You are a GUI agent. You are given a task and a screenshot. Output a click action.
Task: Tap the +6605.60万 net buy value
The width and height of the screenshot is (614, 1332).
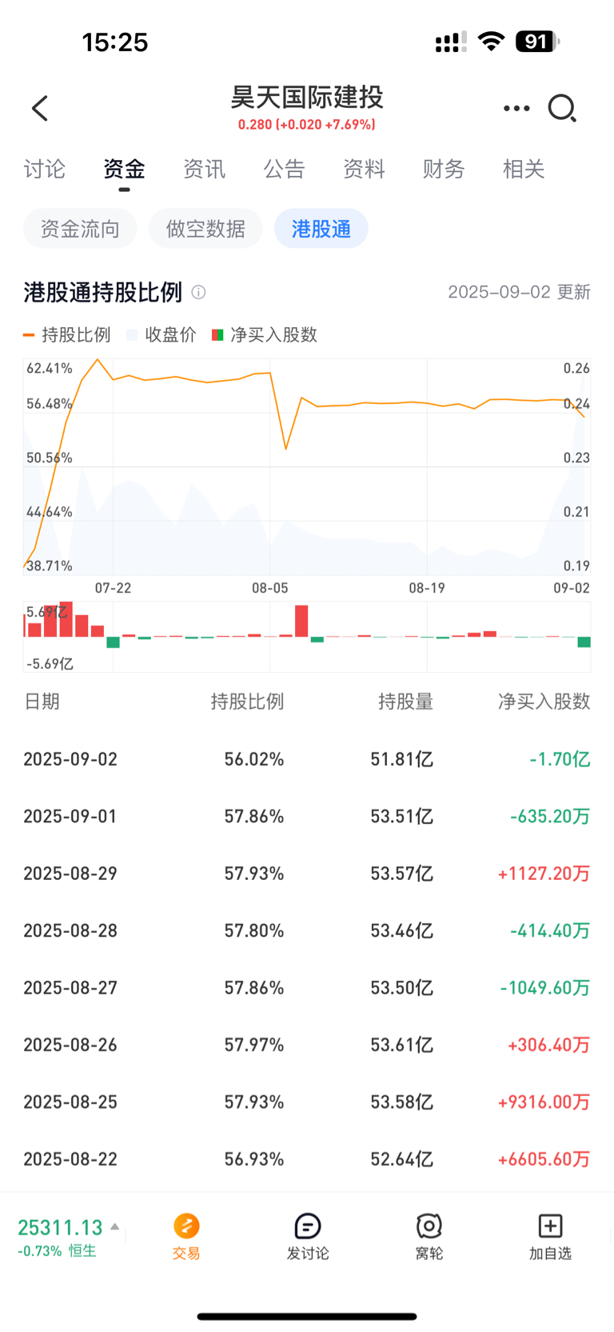pyautogui.click(x=544, y=1159)
